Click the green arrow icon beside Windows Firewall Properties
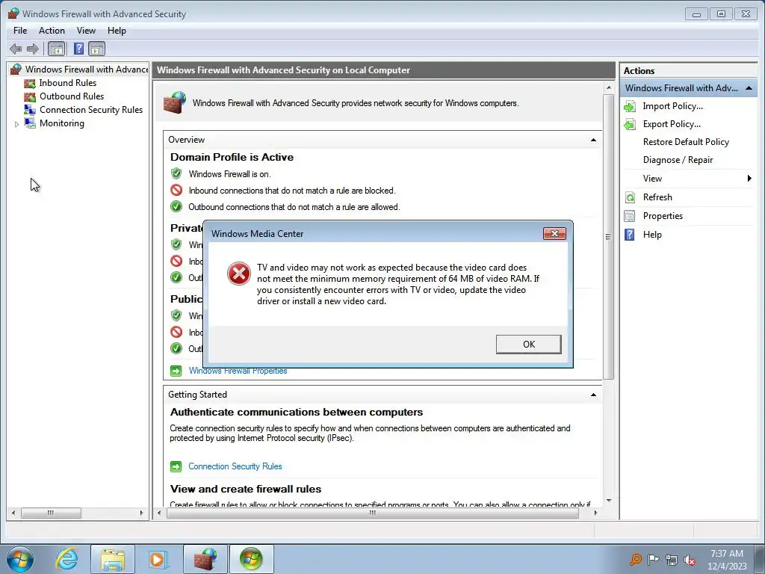765x574 pixels. (x=176, y=371)
